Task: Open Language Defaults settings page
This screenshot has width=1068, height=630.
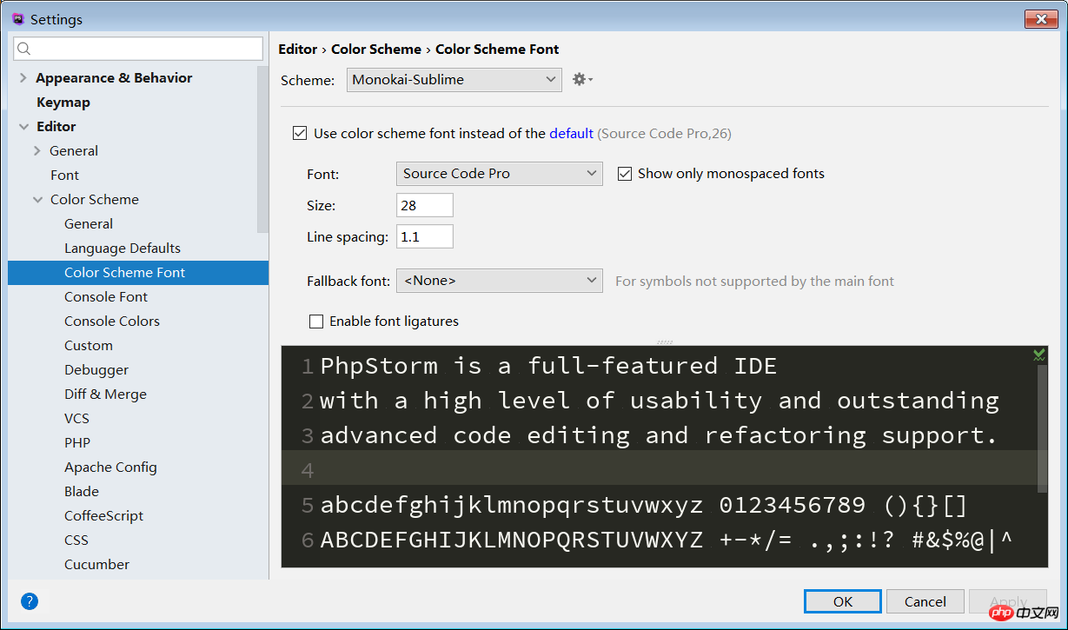Action: point(123,249)
